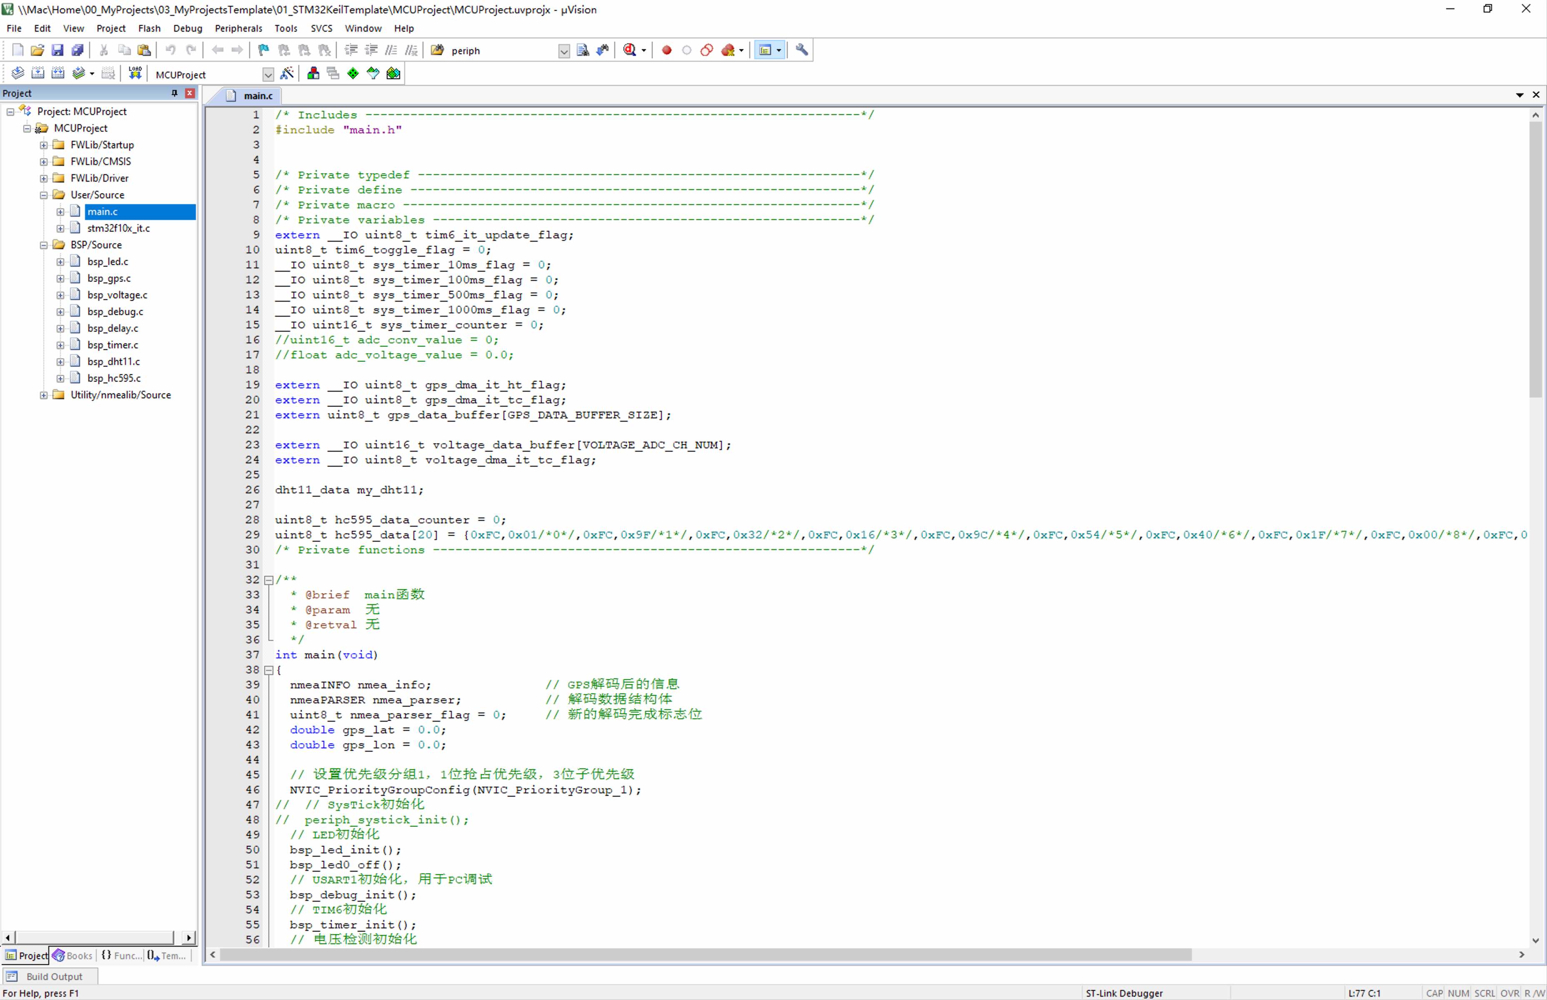Open the editor window list dropdown arrow
Image resolution: width=1547 pixels, height=1000 pixels.
coord(1520,95)
